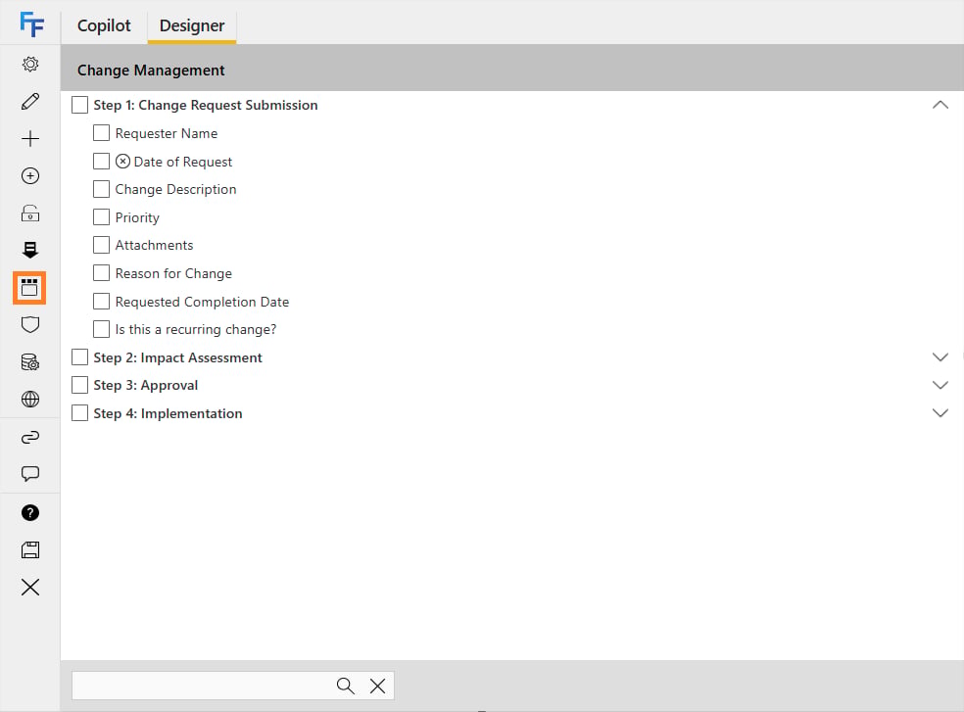Check the recurring change checkbox

click(102, 329)
